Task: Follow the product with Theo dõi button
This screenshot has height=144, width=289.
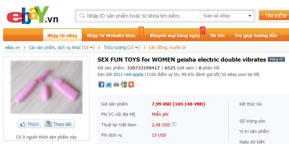Action: point(59,124)
